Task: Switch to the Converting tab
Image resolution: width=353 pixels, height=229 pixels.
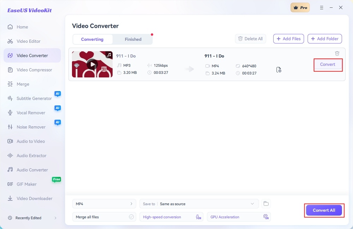Action: pos(92,39)
